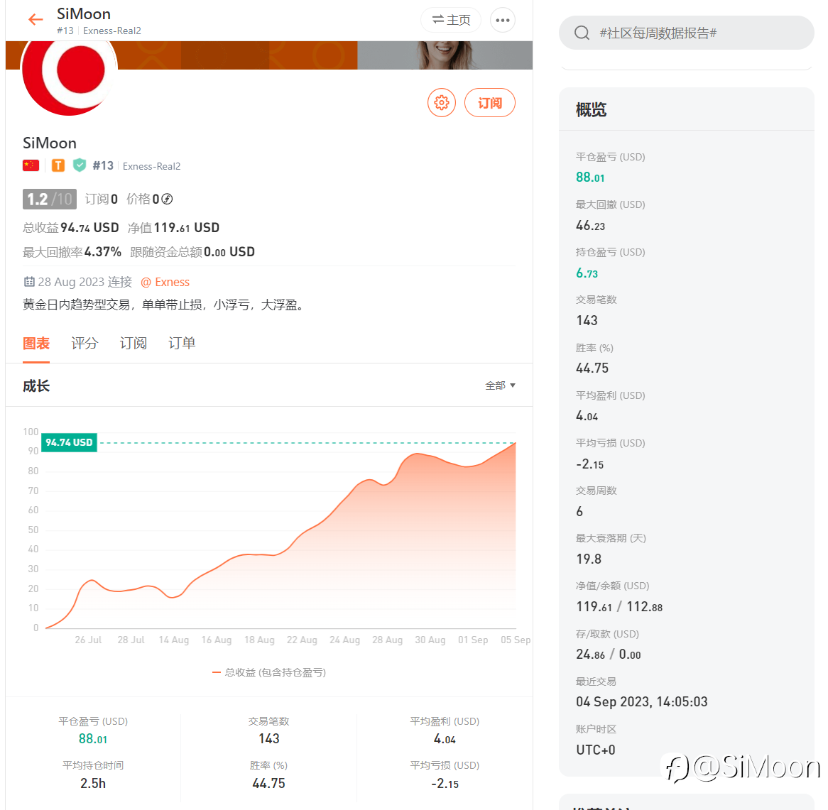
Task: Click the 总收益 94.74 USD value
Action: coord(71,228)
